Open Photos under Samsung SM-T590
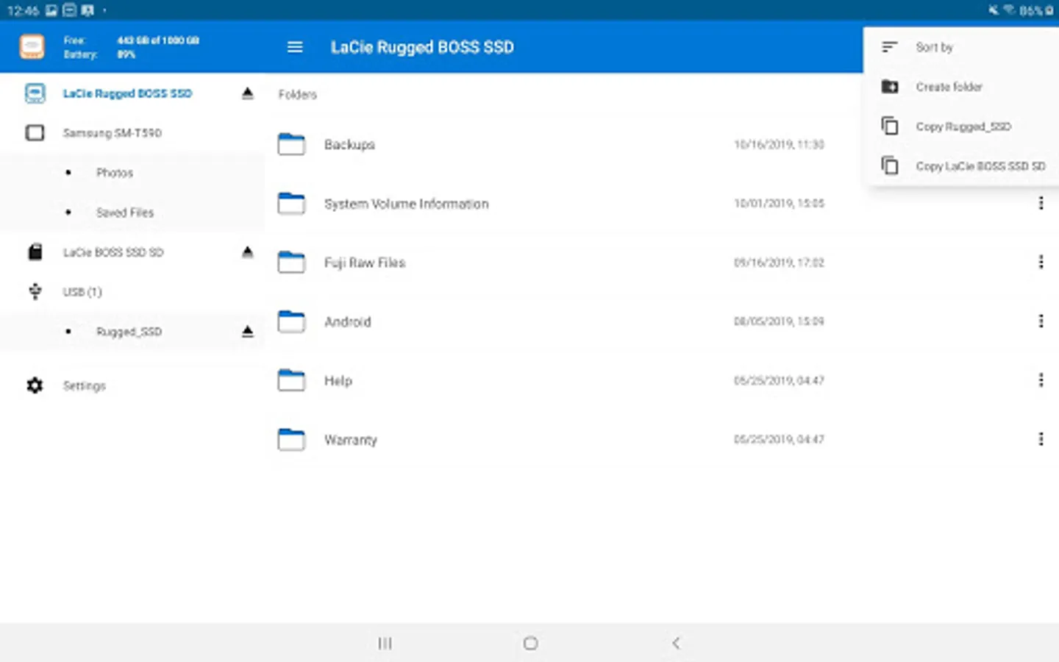The image size is (1059, 662). coord(115,173)
